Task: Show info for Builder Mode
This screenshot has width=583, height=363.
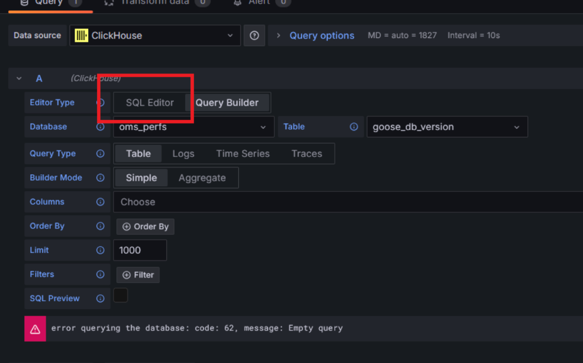Action: 100,177
